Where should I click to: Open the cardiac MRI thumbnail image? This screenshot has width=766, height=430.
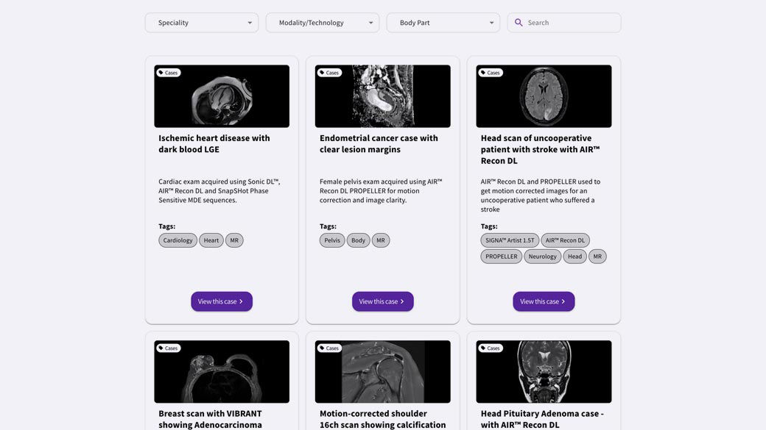click(222, 96)
